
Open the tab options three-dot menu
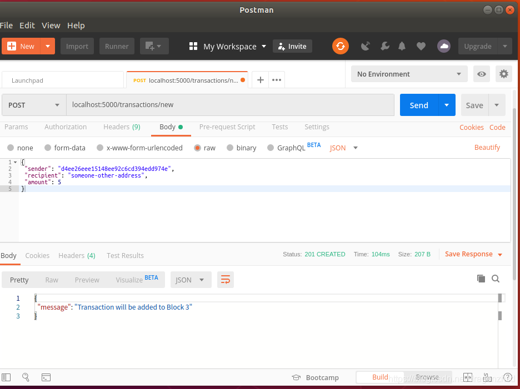[x=277, y=80]
